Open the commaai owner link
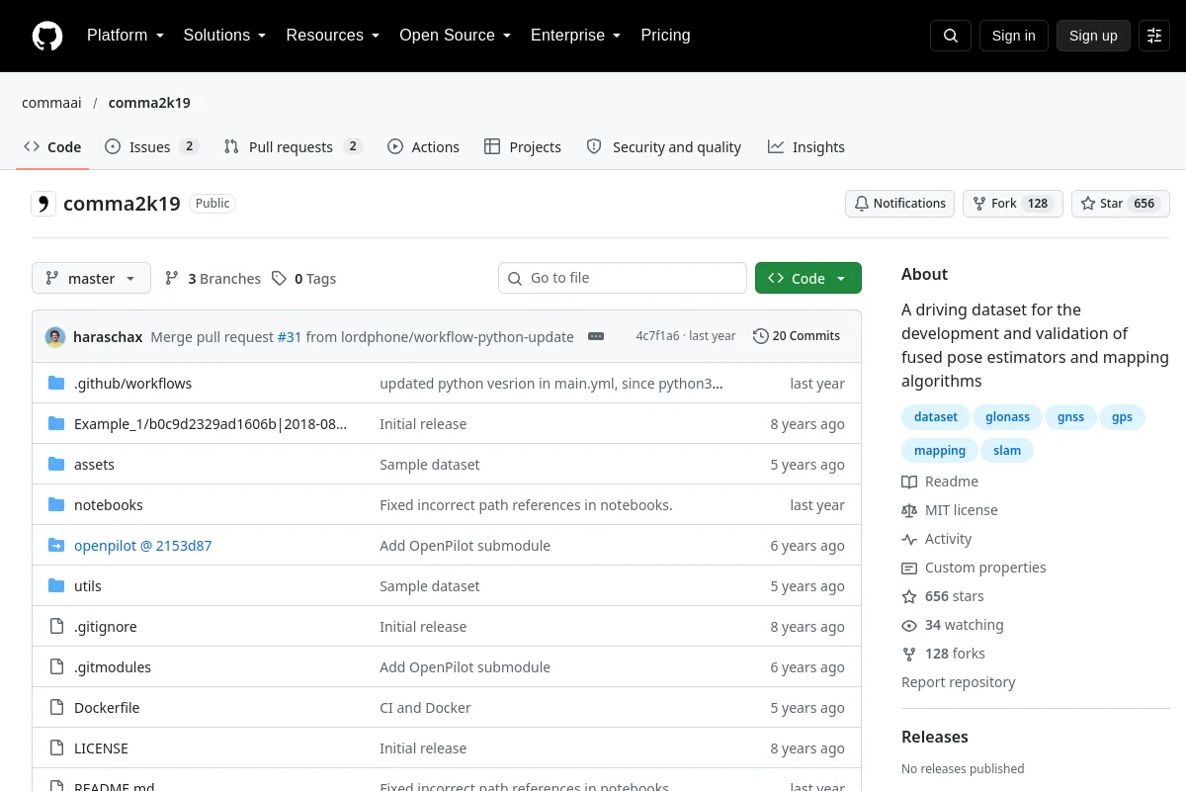Image resolution: width=1186 pixels, height=791 pixels. [51, 103]
